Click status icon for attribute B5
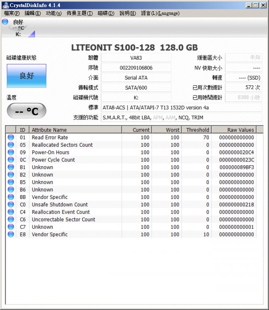269x310 pixels. 11,182
